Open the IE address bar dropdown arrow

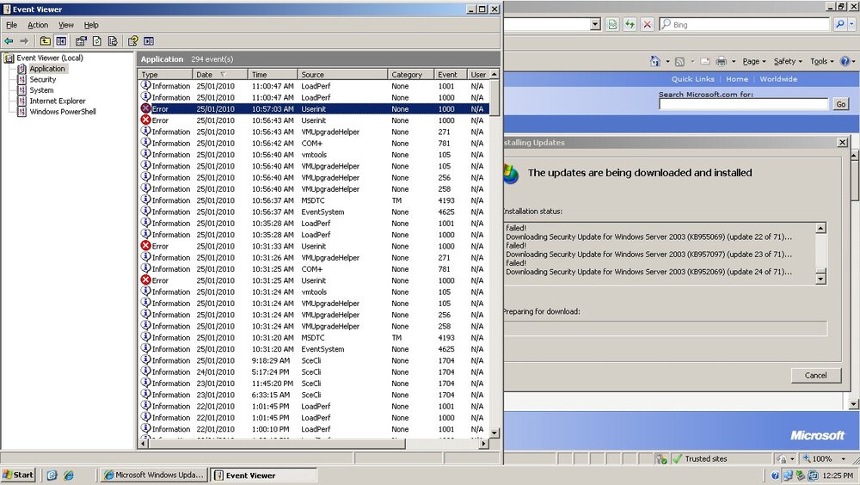596,24
